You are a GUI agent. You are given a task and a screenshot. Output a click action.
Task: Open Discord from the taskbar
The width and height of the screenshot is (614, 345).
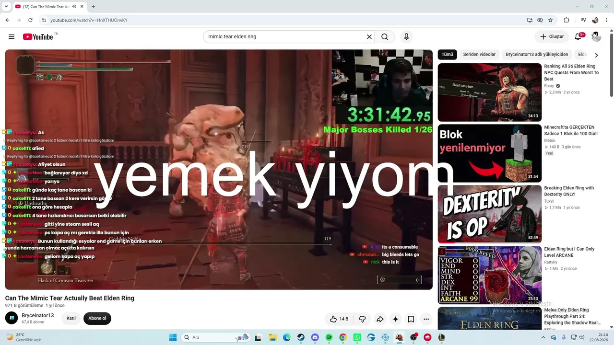[315, 337]
